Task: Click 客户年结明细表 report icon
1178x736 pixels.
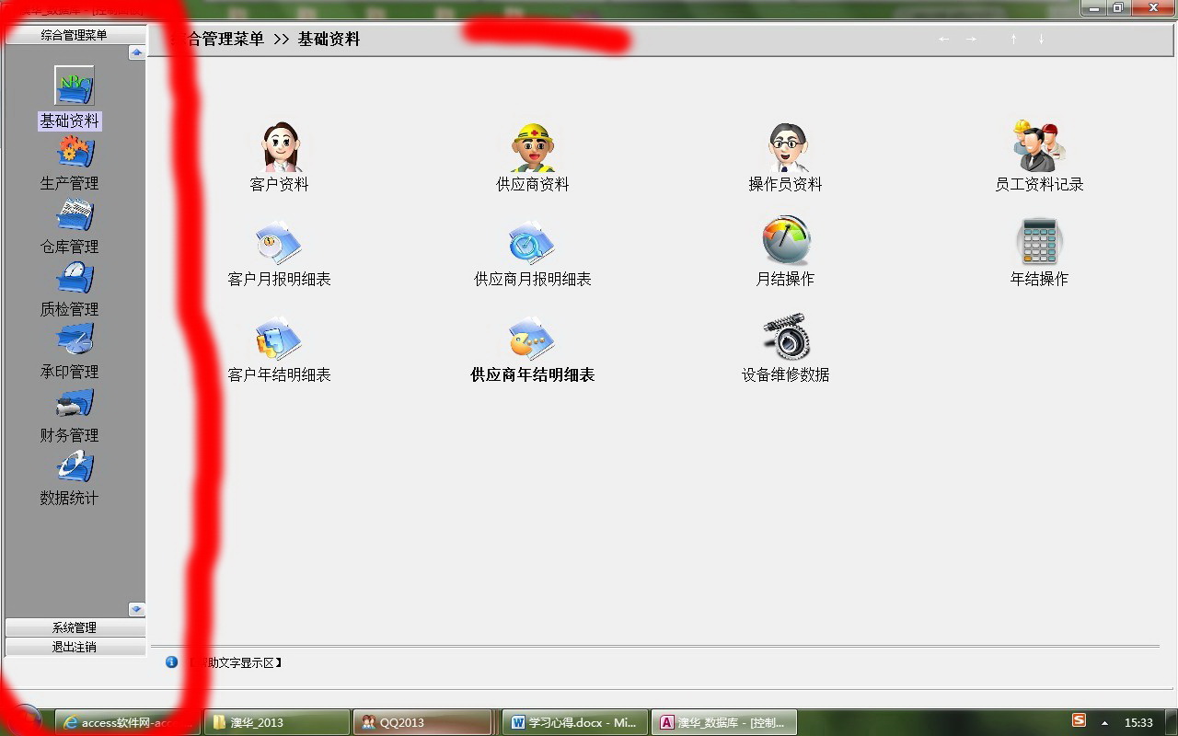Action: [x=279, y=339]
